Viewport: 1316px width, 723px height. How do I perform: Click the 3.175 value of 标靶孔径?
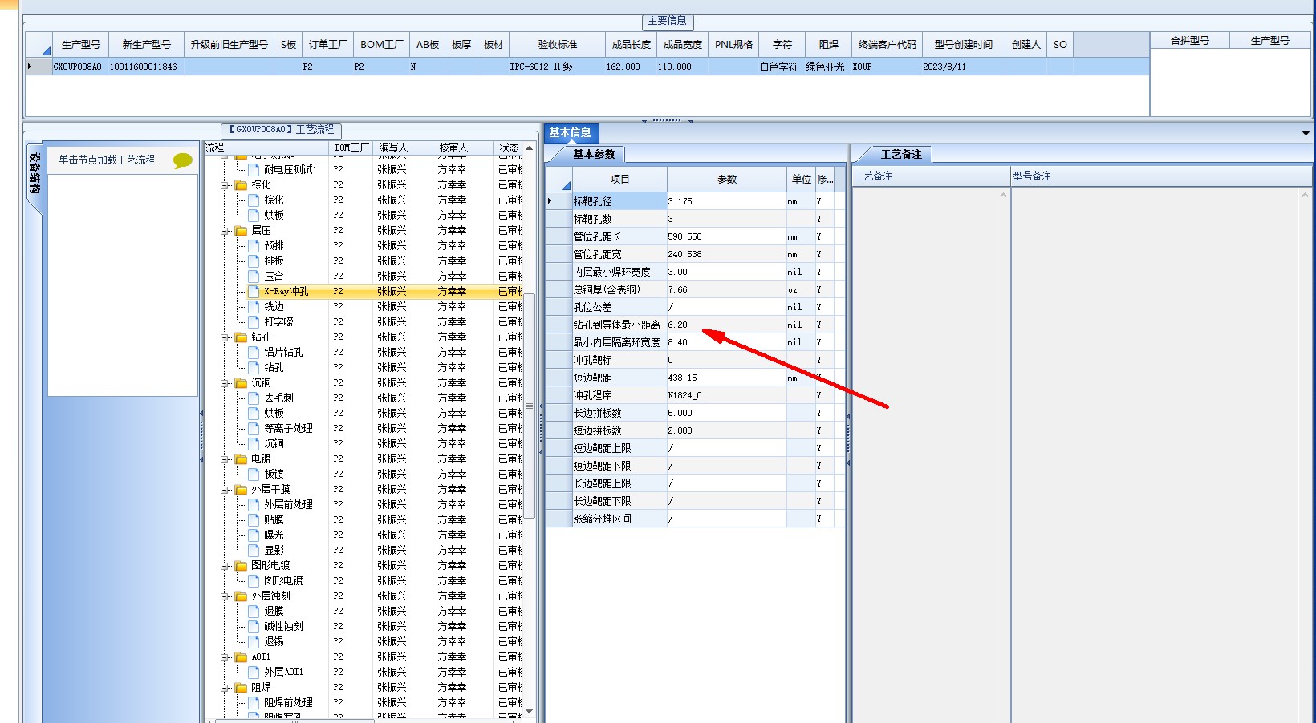pyautogui.click(x=726, y=201)
